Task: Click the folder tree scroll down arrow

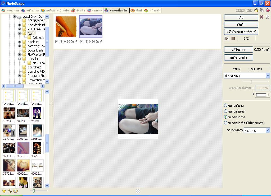Action: 47,81
